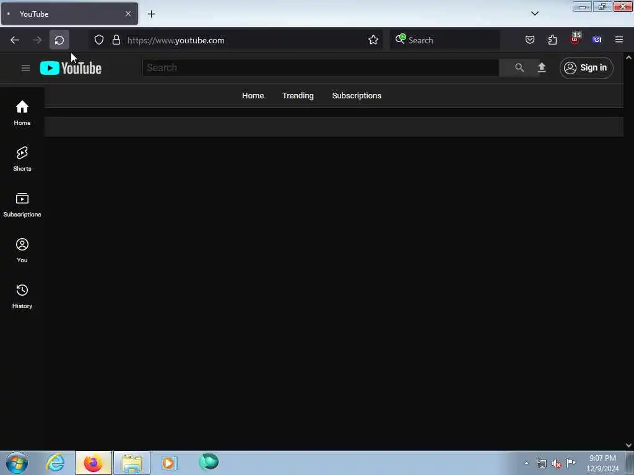Viewport: 634px width, 475px height.
Task: Open the Extensions puzzle piece icon
Action: (x=552, y=40)
